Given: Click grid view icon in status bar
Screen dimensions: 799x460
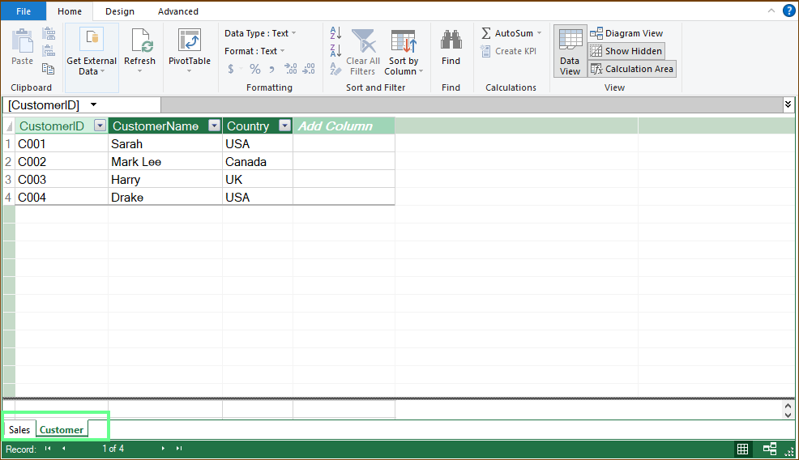Looking at the screenshot, I should pos(743,449).
